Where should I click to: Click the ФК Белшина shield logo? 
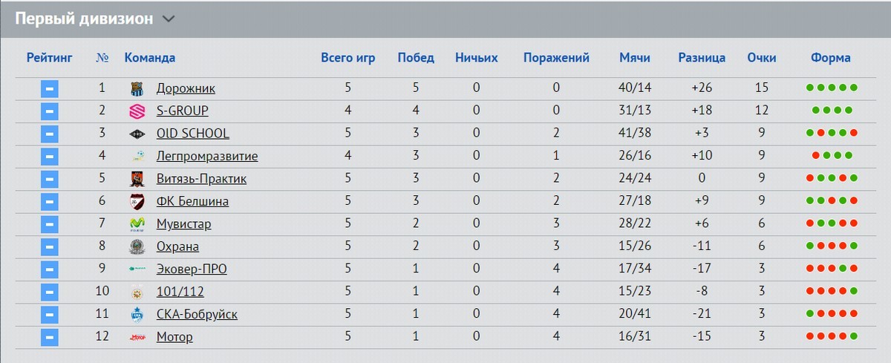(x=137, y=201)
